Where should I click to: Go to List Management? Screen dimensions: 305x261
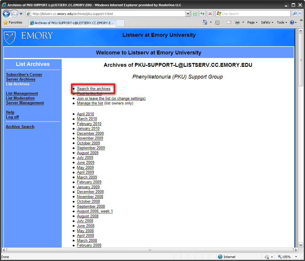22,94
